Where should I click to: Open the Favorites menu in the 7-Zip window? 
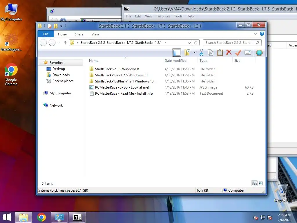click(x=163, y=16)
